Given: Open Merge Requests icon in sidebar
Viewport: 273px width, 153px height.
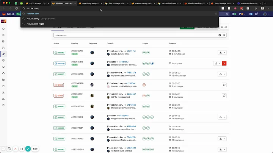Looking at the screenshot, I should (3, 48).
